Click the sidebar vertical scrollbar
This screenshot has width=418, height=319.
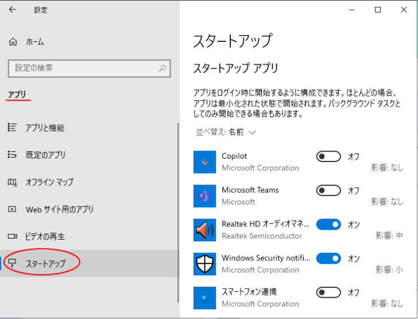point(178,213)
